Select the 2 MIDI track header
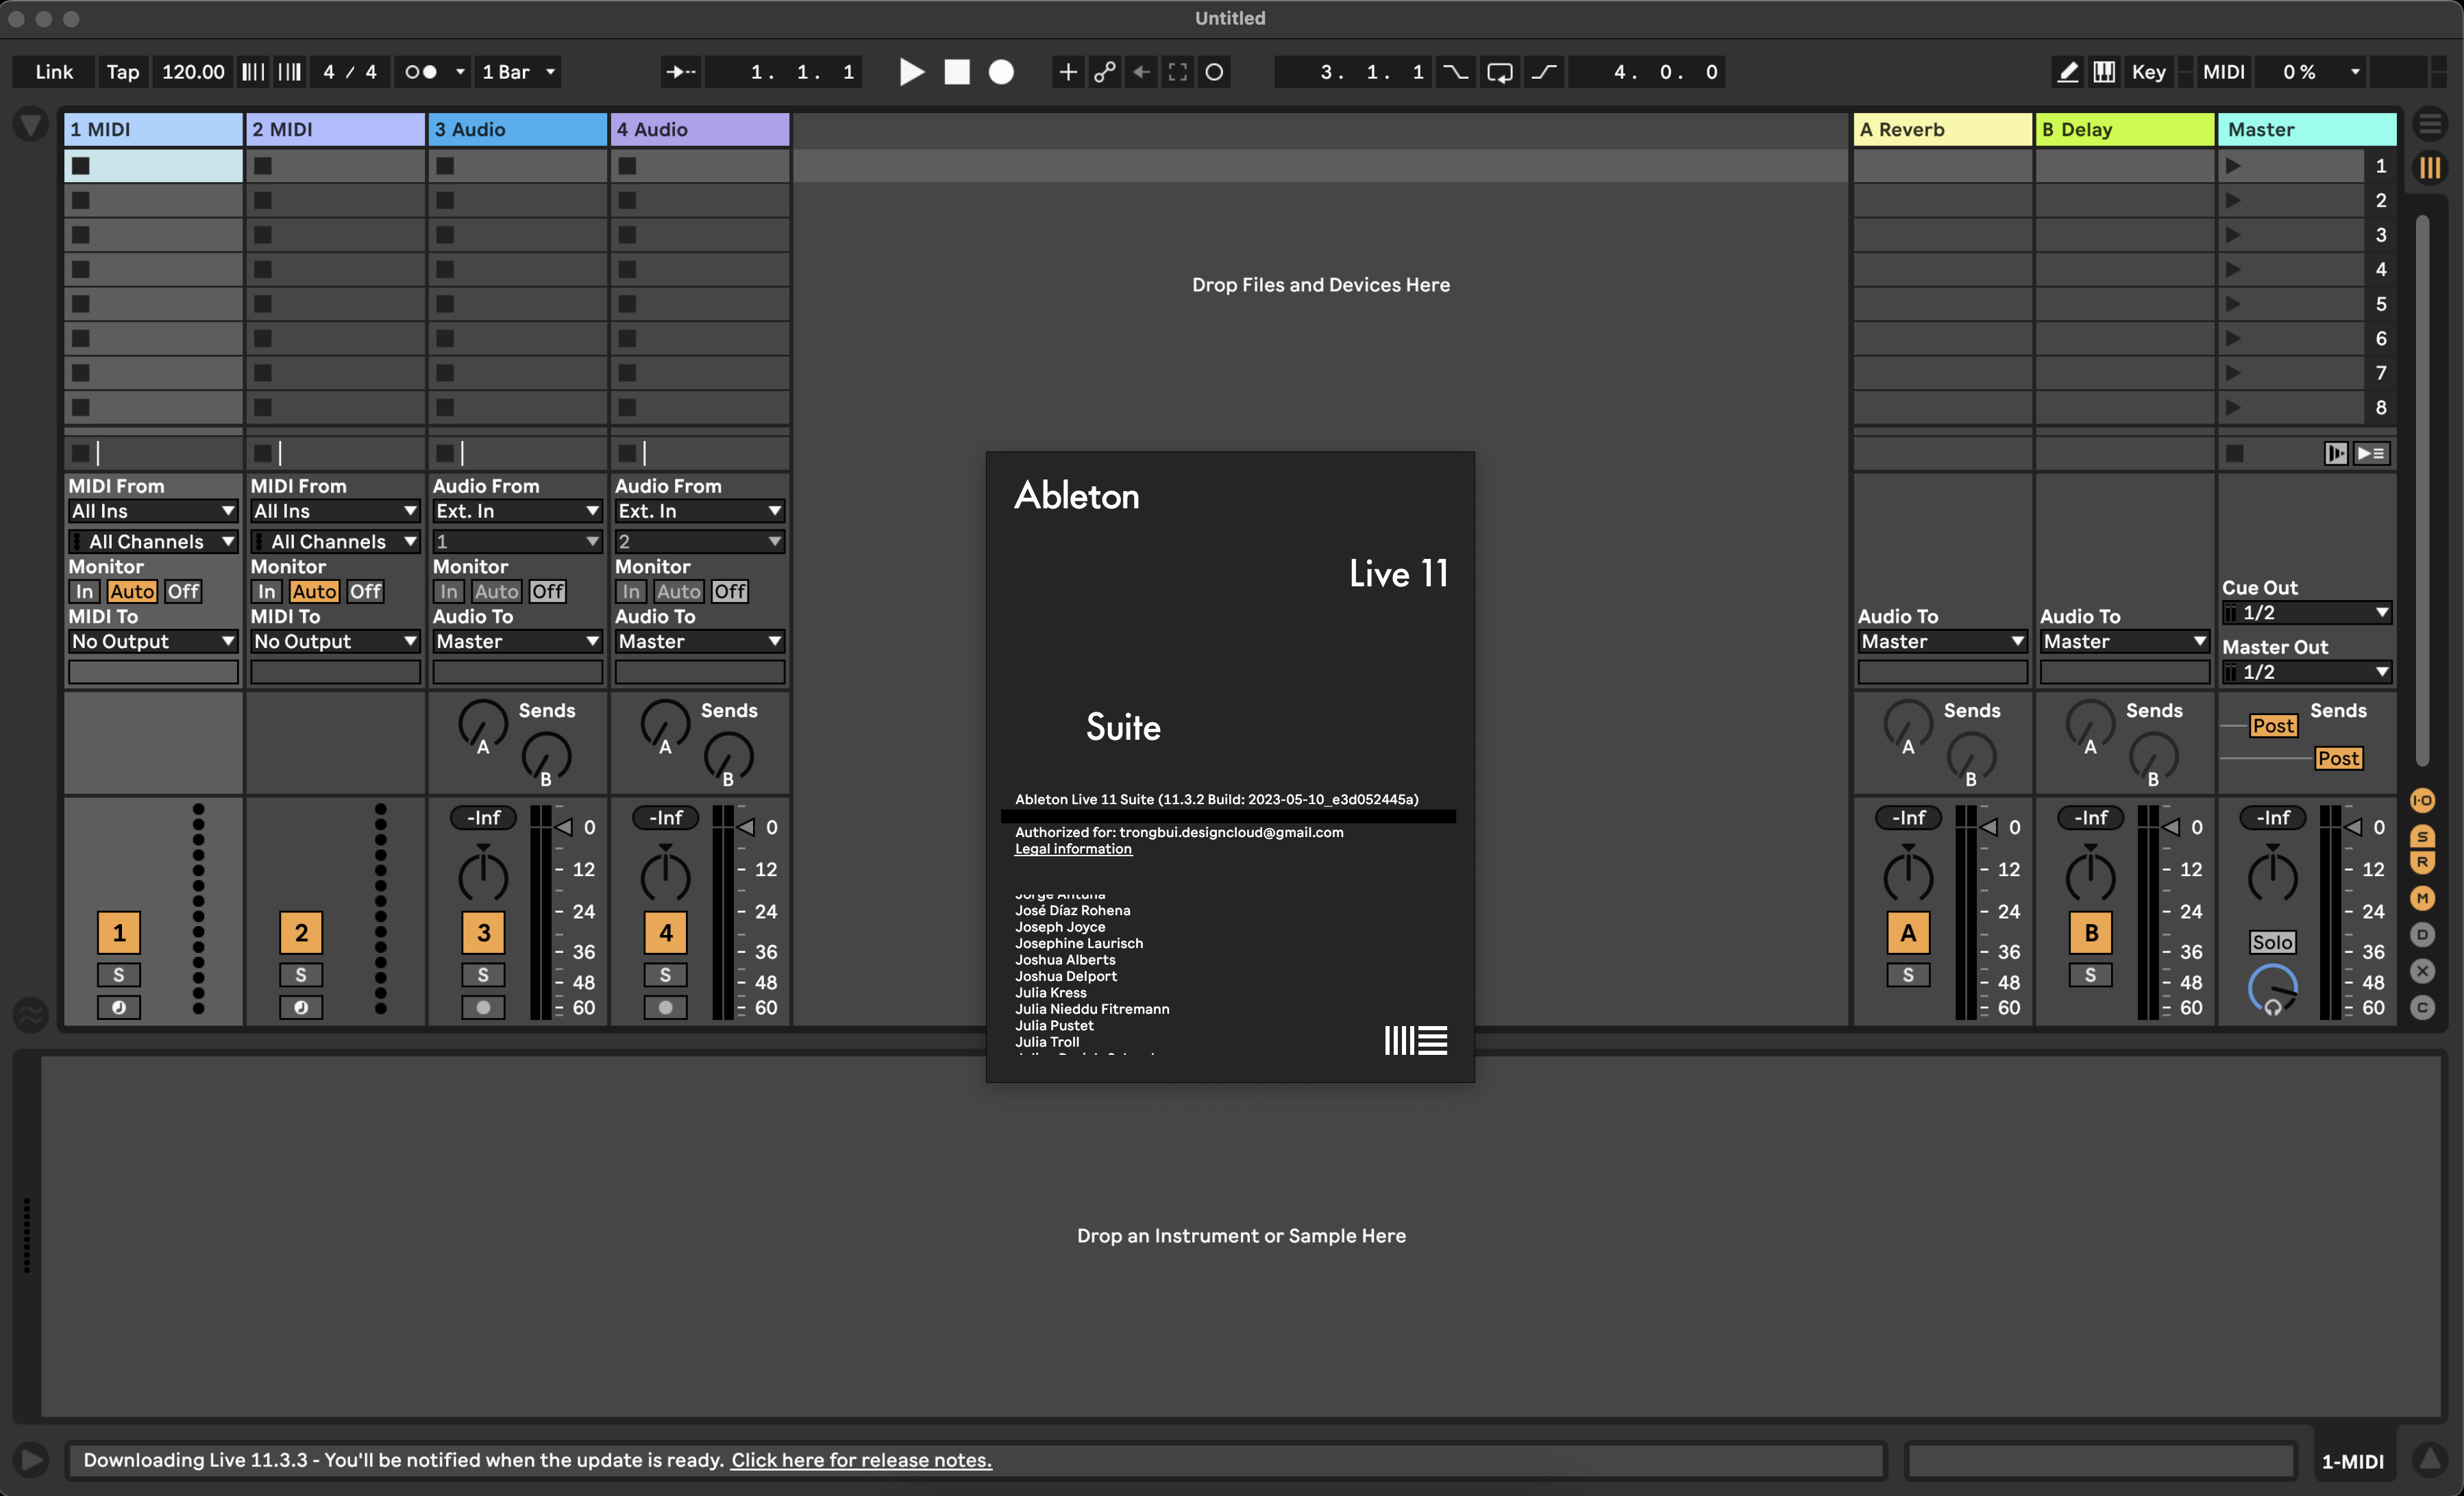Viewport: 2464px width, 1496px height. tap(335, 129)
